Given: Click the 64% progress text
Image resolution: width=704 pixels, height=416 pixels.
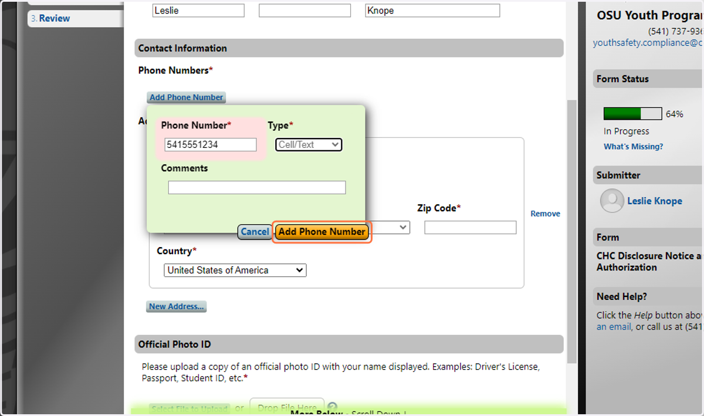Looking at the screenshot, I should pos(675,114).
